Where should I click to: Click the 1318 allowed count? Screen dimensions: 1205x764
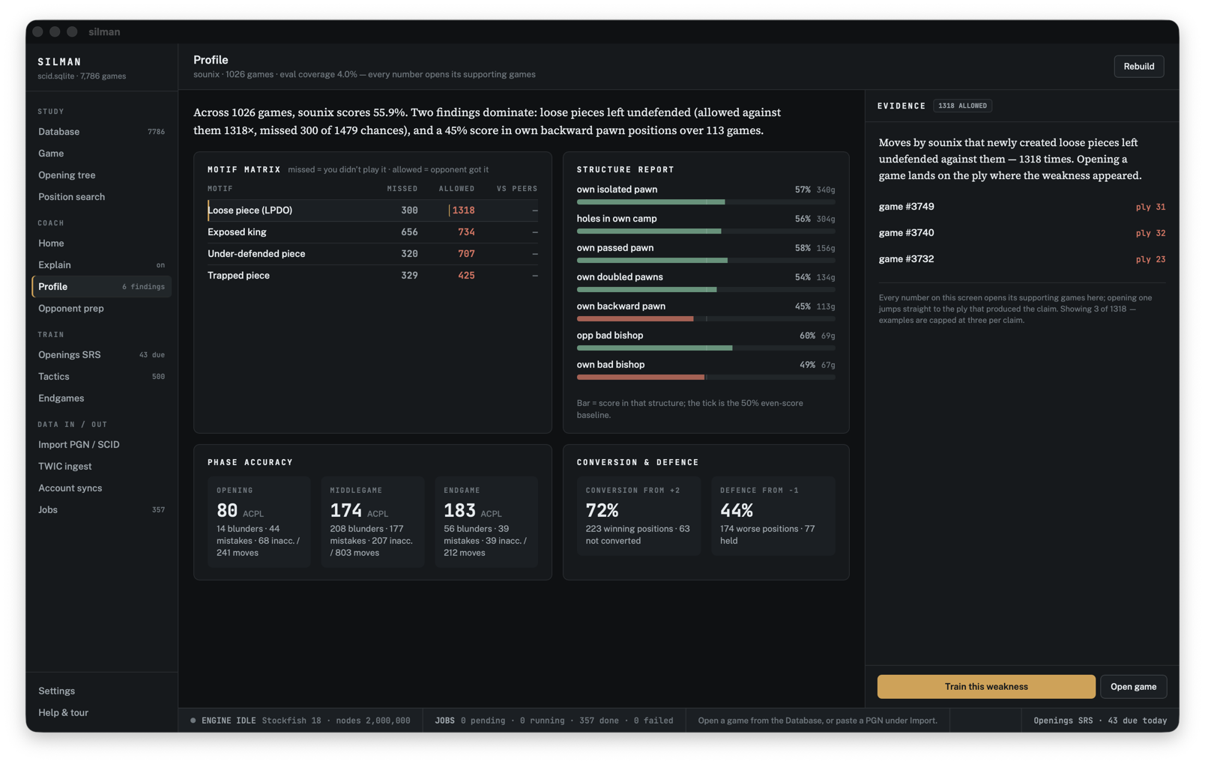pos(463,210)
